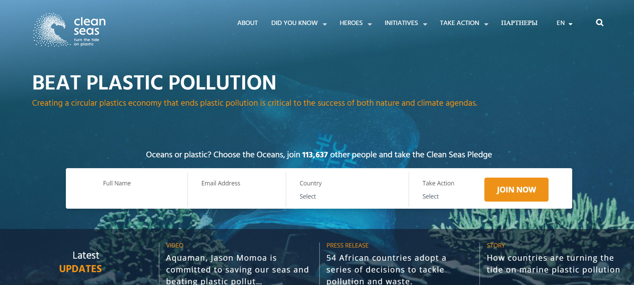Click the STORY category label
This screenshot has height=285, width=634.
pyautogui.click(x=496, y=245)
